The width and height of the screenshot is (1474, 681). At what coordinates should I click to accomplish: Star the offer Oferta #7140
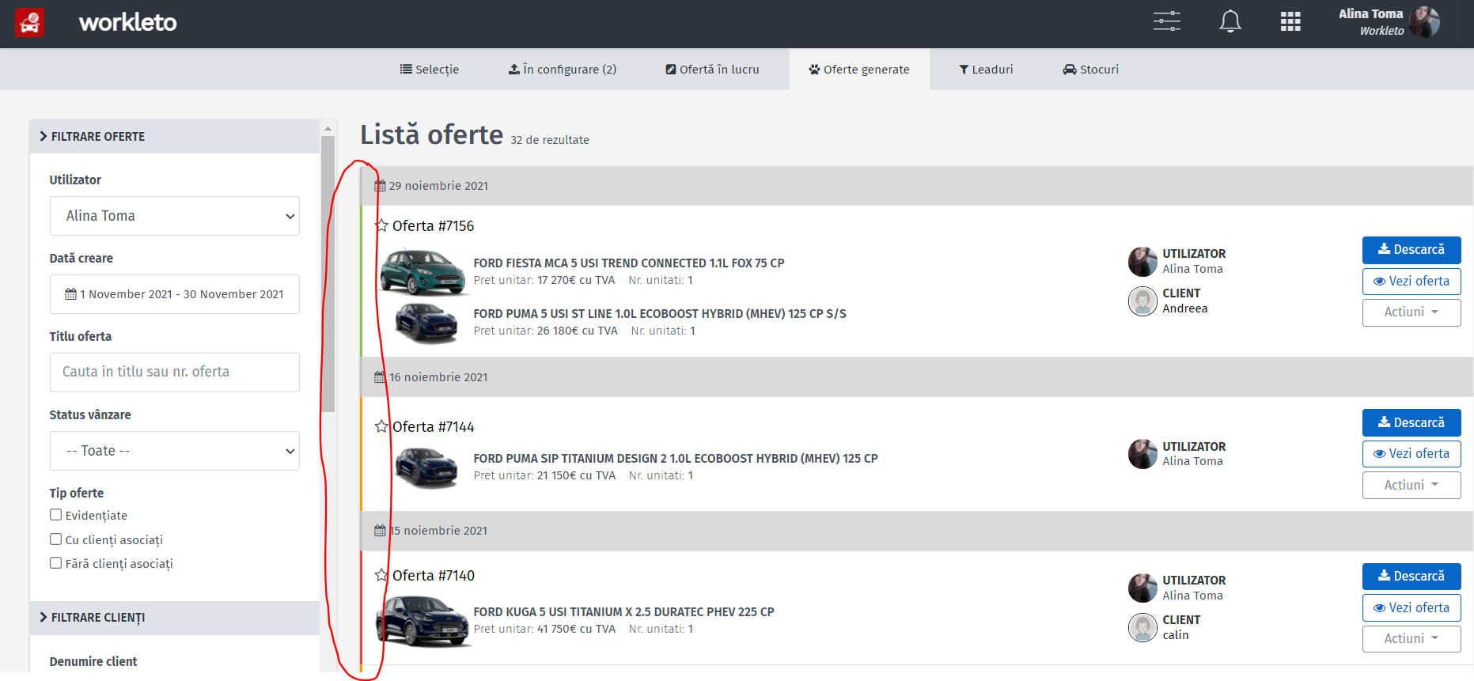click(x=381, y=575)
